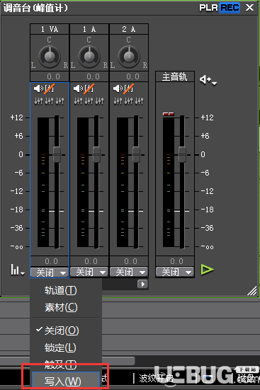Click the 调音台 (峰值计) window title
Image resolution: width=260 pixels, height=390 pixels.
point(35,8)
